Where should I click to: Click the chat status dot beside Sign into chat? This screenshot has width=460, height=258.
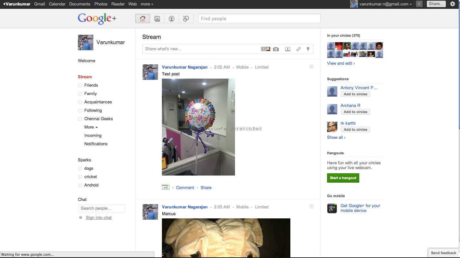point(81,217)
